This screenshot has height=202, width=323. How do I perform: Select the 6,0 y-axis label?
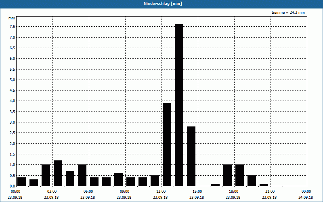pos(12,59)
